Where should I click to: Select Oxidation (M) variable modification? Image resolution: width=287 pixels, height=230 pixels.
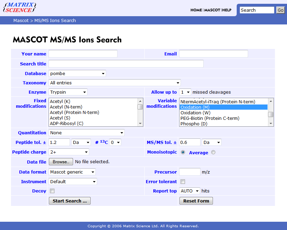tap(224, 107)
